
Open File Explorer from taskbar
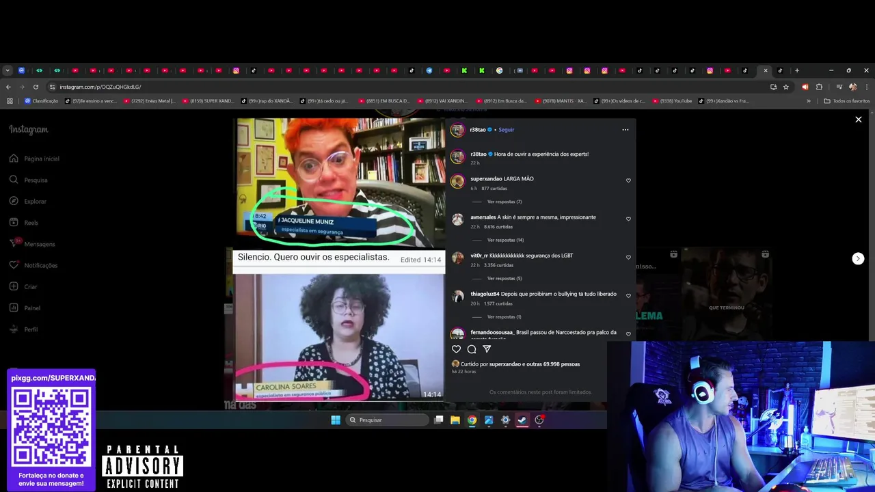(455, 420)
